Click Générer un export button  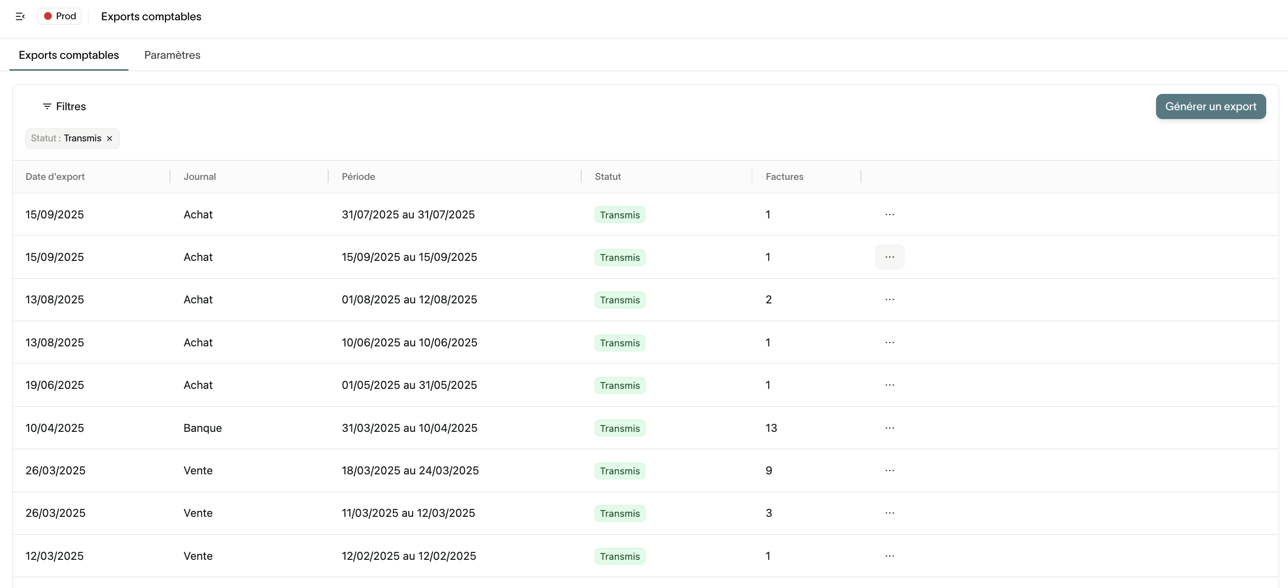[x=1210, y=107]
